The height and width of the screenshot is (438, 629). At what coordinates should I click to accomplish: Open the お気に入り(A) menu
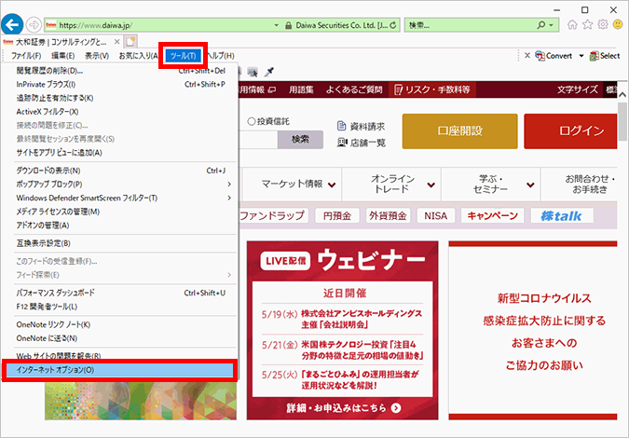pos(139,56)
